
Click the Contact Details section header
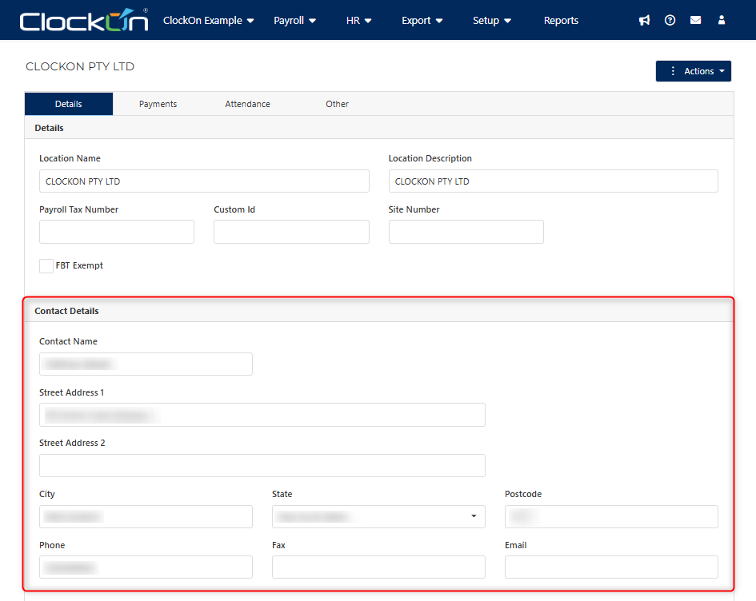pyautogui.click(x=66, y=311)
